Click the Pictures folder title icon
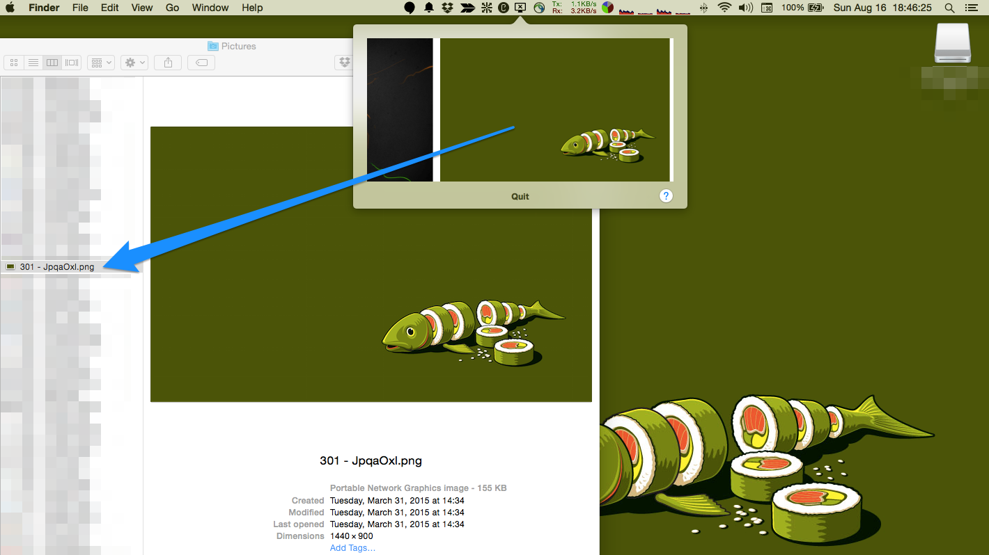This screenshot has height=555, width=989. [x=213, y=46]
